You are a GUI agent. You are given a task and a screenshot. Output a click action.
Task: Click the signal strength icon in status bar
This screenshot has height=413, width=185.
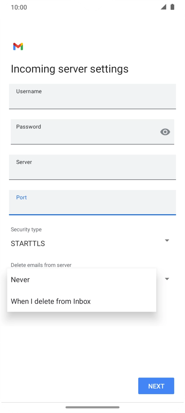[163, 7]
